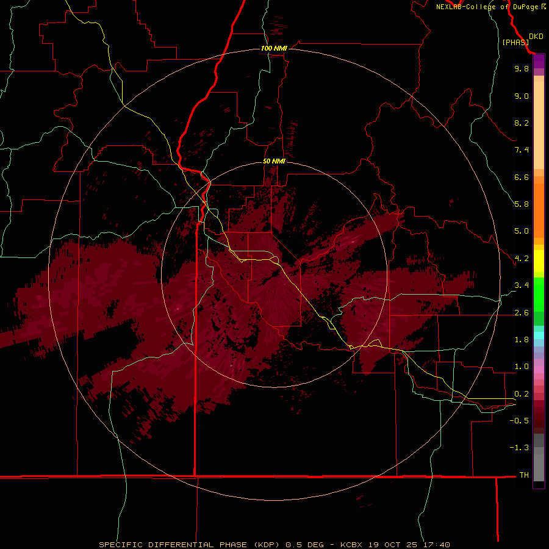Click the 1.8 value on the scale
Viewport: 549px width, 549px height.
click(x=522, y=340)
